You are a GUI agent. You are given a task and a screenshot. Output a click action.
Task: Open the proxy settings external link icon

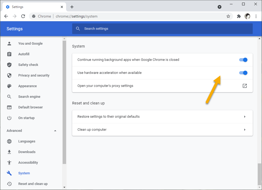pyautogui.click(x=244, y=86)
